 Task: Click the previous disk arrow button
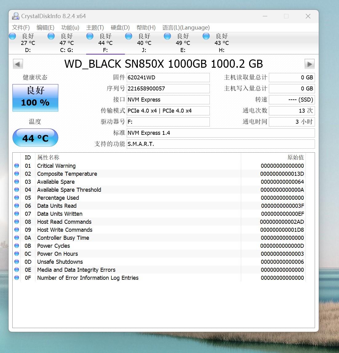point(18,64)
